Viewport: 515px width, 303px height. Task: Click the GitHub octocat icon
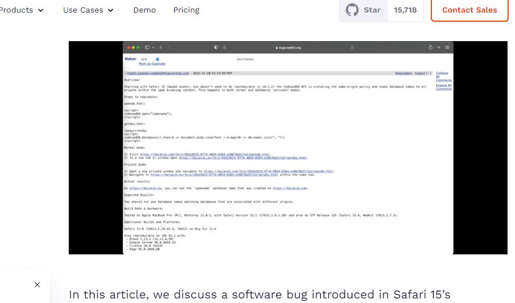pyautogui.click(x=352, y=10)
